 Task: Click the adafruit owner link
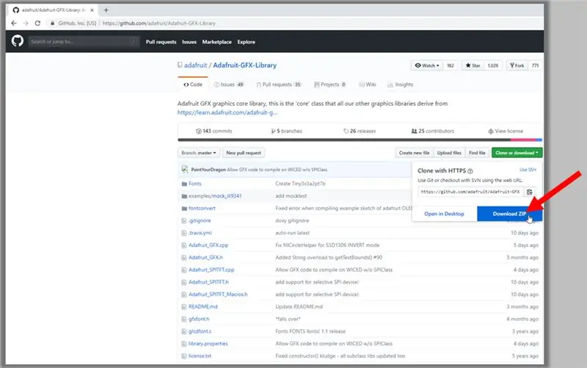(195, 65)
